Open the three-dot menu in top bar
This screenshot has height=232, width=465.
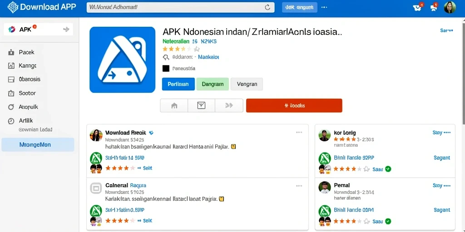(x=324, y=7)
